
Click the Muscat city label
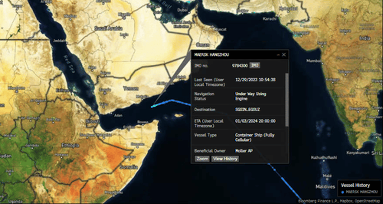pyautogui.click(x=221, y=29)
